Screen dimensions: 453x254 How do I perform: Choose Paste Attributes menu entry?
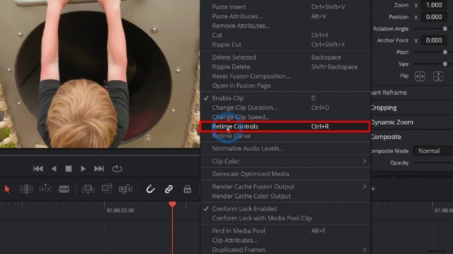(x=285, y=16)
